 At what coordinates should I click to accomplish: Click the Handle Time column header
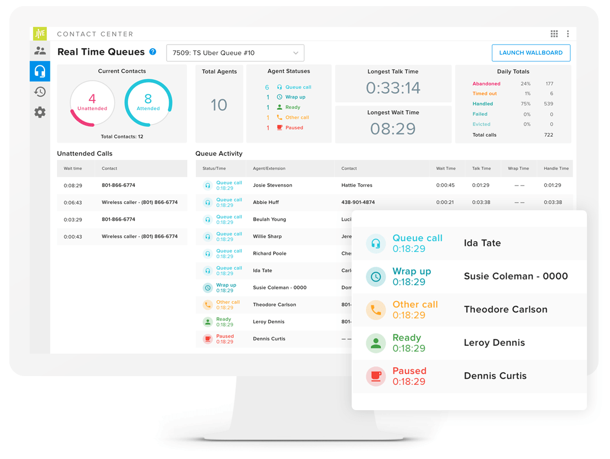556,169
